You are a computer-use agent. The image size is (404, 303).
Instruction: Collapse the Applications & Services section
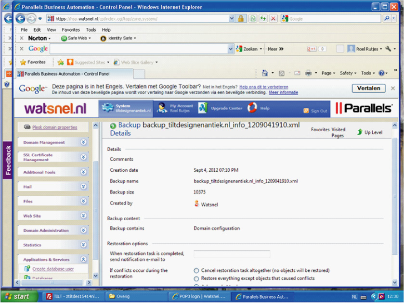coord(83,259)
